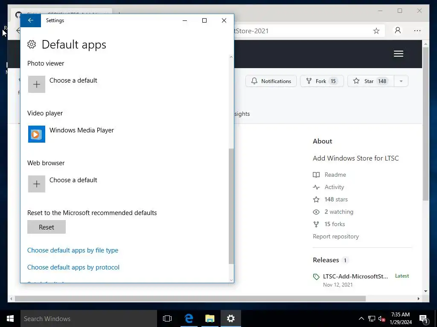Click browser vertical scroll down arrow
This screenshot has height=327, width=437.
425,291
